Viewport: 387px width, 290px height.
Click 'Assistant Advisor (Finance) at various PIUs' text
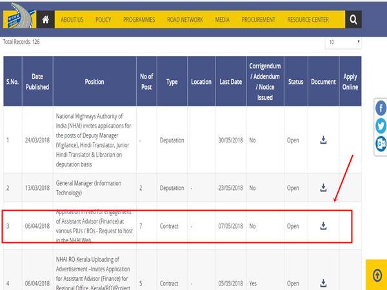94,226
